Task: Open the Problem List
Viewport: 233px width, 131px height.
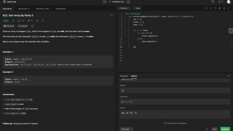Action: click(116, 2)
